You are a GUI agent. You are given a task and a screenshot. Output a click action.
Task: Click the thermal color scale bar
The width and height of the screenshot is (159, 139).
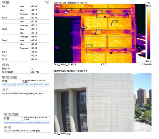point(149,33)
